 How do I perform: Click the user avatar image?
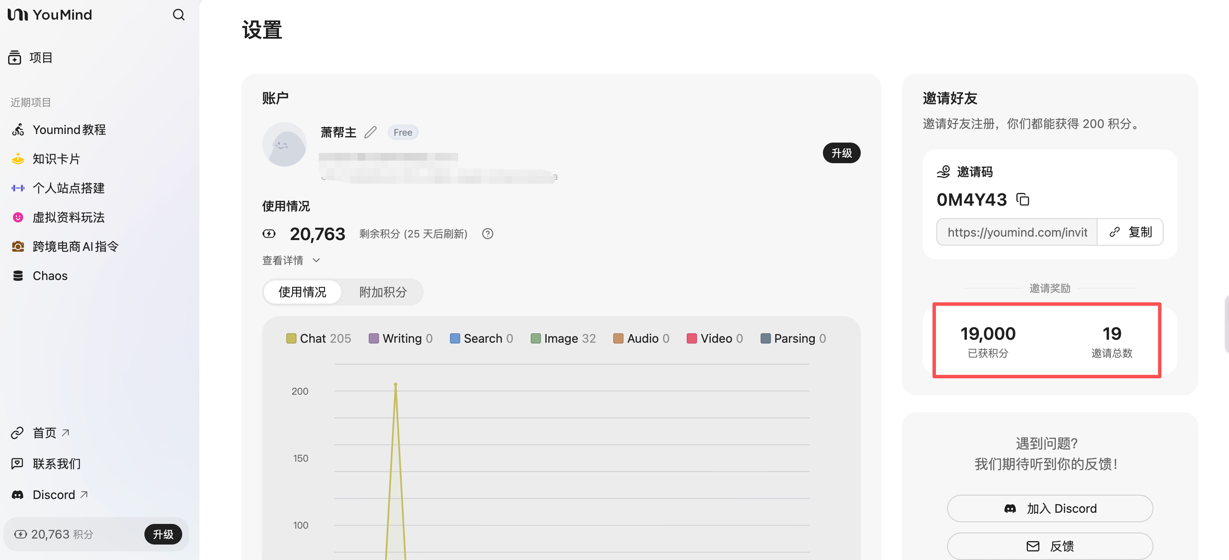(284, 144)
